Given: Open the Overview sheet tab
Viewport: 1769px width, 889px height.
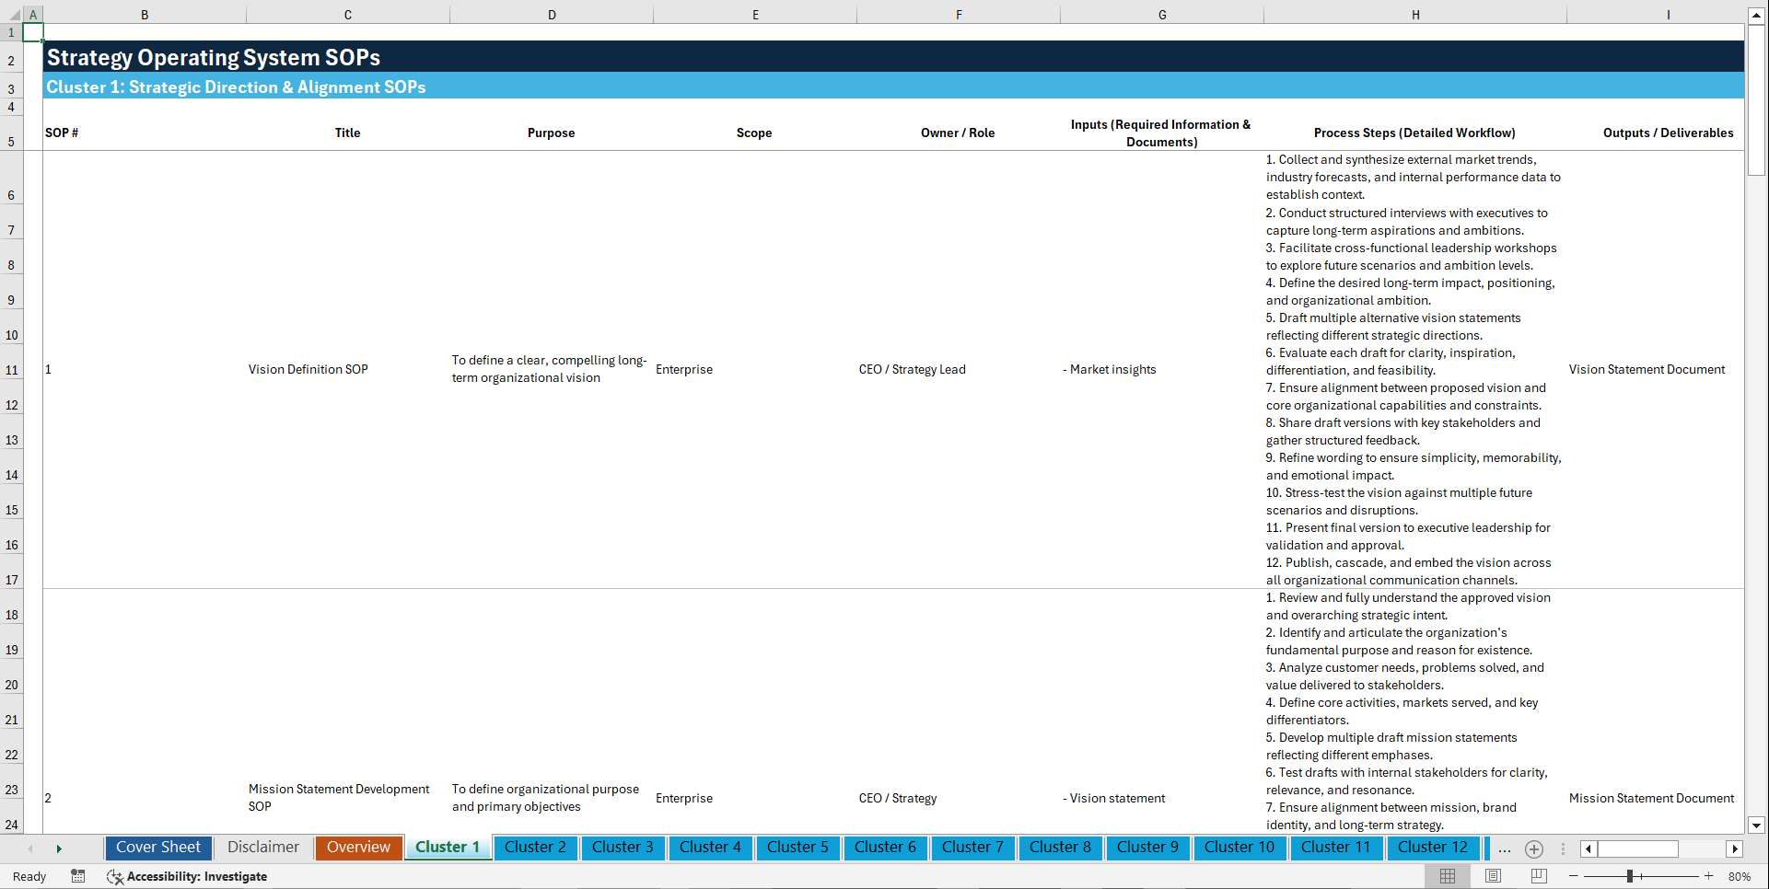Looking at the screenshot, I should tap(358, 848).
